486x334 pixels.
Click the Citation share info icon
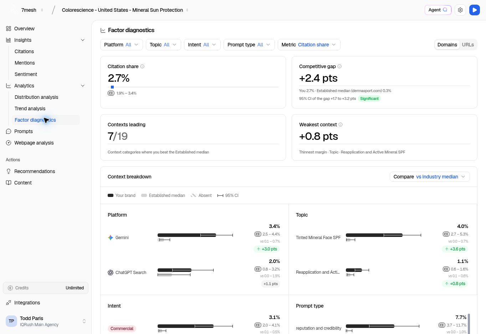pos(142,66)
